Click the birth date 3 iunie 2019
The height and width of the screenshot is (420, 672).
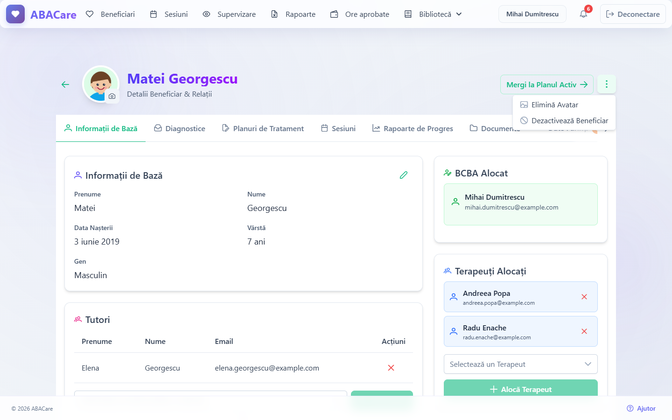click(x=97, y=242)
